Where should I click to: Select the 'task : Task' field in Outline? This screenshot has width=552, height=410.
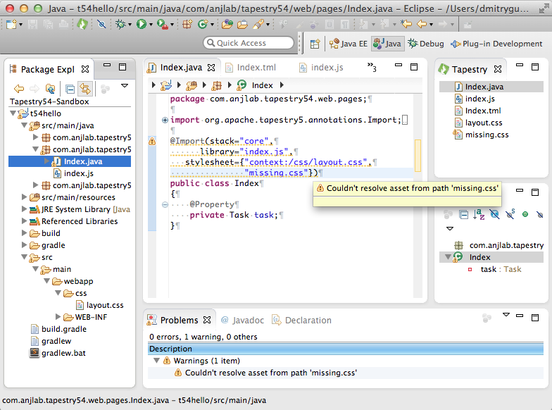501,269
